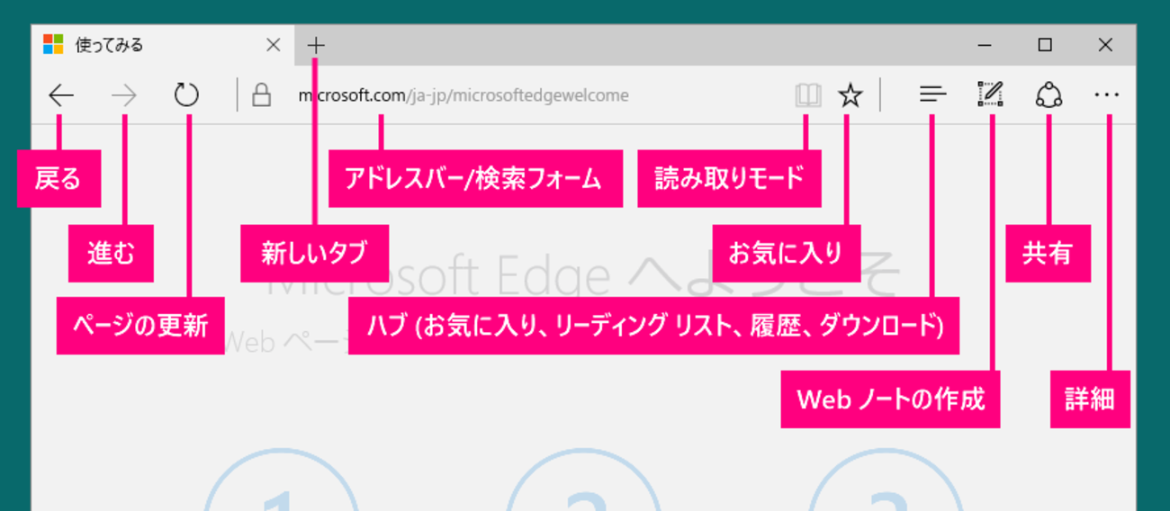The width and height of the screenshot is (1170, 511).
Task: Click the padlock icon in the address bar
Action: [x=261, y=94]
